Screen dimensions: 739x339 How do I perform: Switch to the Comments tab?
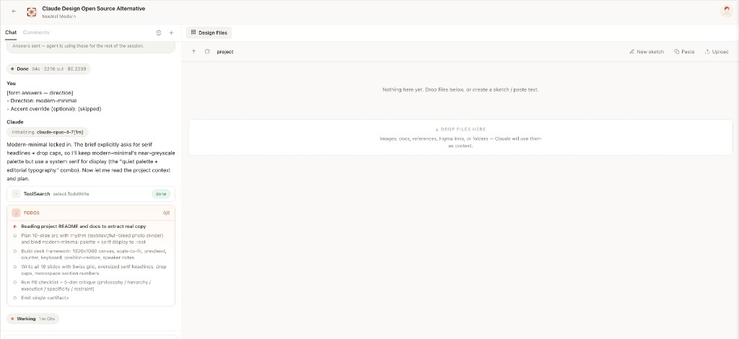36,32
